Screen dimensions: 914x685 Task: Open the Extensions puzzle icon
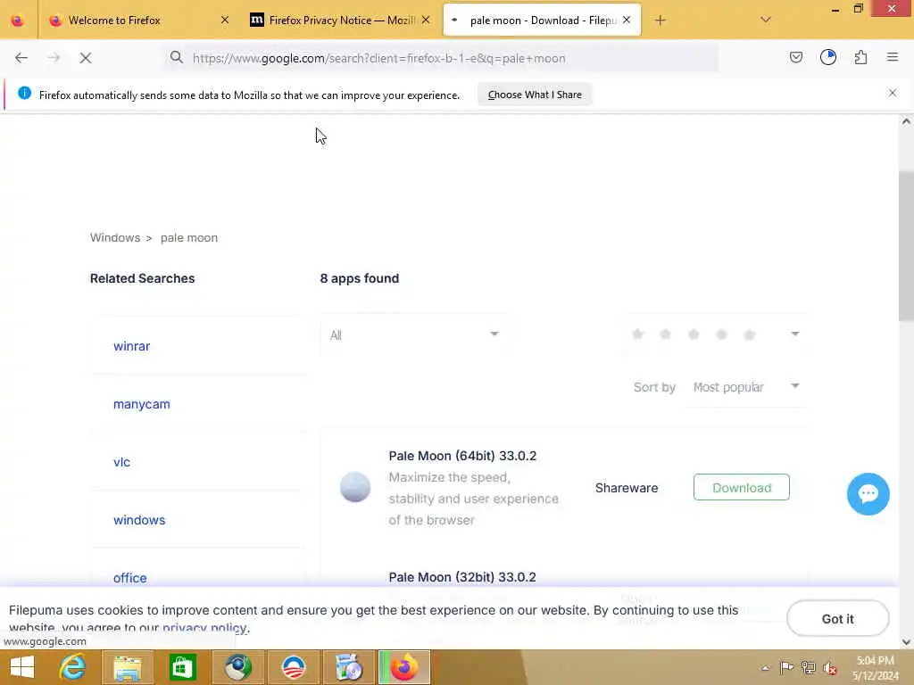(860, 57)
